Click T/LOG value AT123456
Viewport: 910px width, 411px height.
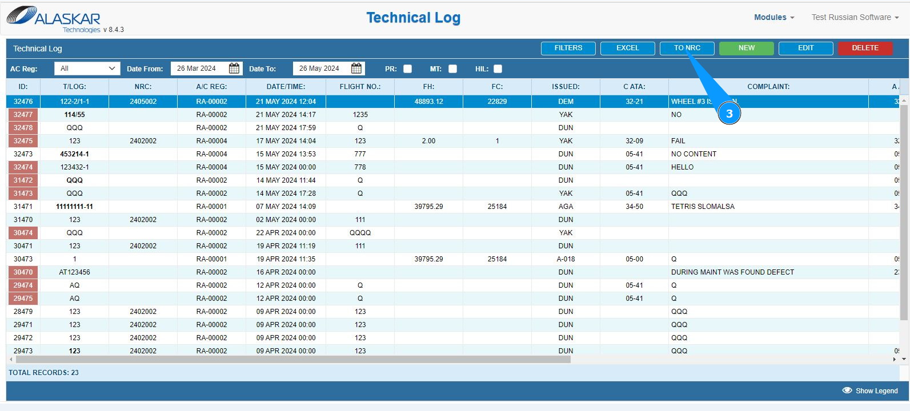tap(74, 272)
